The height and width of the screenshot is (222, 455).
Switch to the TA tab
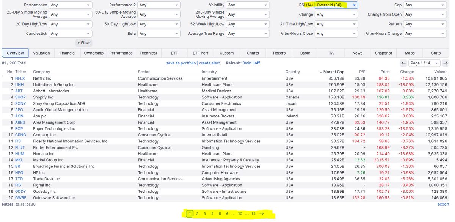pyautogui.click(x=331, y=53)
